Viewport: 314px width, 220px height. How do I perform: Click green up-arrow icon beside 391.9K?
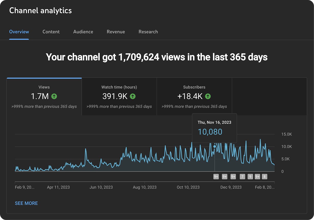pyautogui.click(x=133, y=96)
